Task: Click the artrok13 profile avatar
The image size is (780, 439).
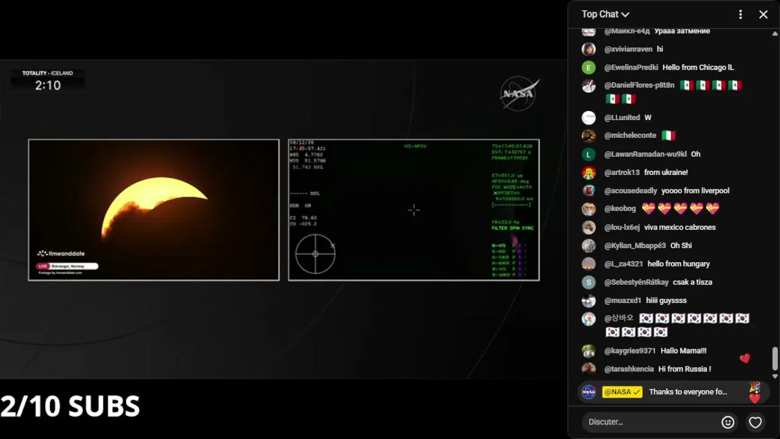Action: 589,173
